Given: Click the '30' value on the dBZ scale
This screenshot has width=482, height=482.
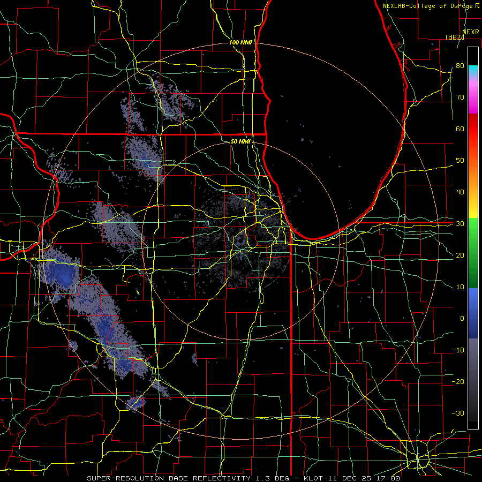Looking at the screenshot, I should (460, 224).
